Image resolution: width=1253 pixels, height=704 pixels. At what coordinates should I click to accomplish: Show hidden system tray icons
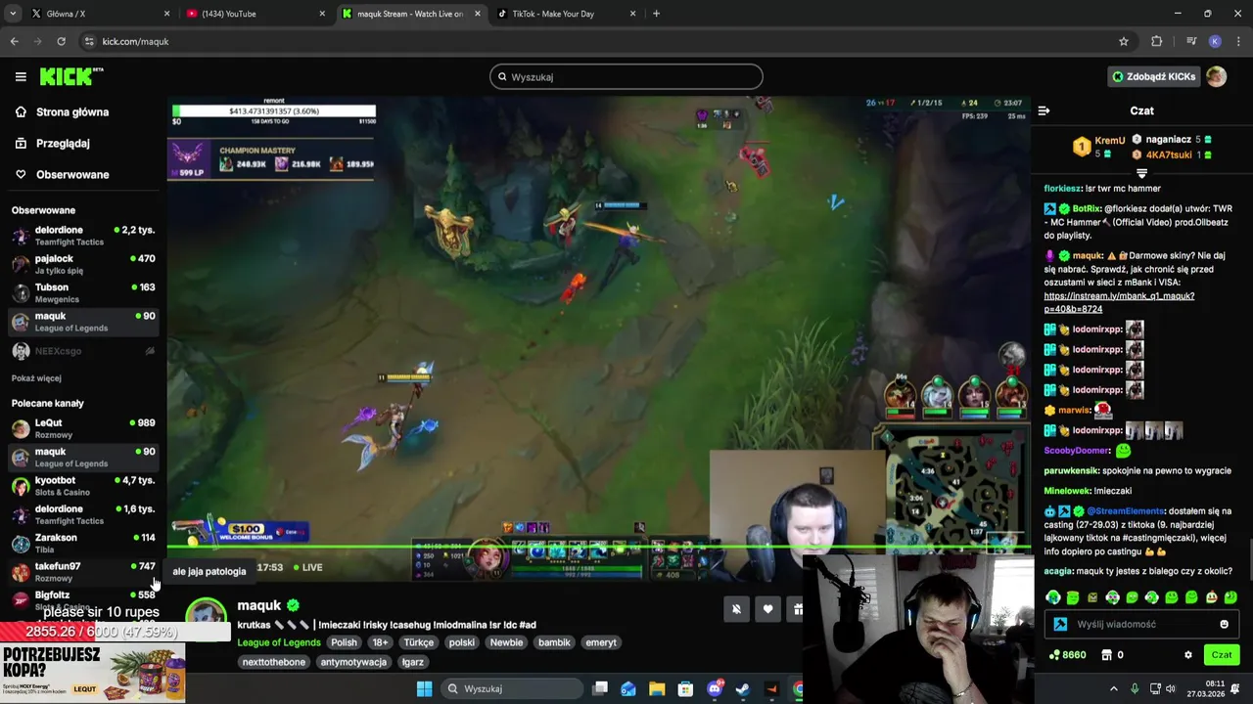coord(1113,688)
